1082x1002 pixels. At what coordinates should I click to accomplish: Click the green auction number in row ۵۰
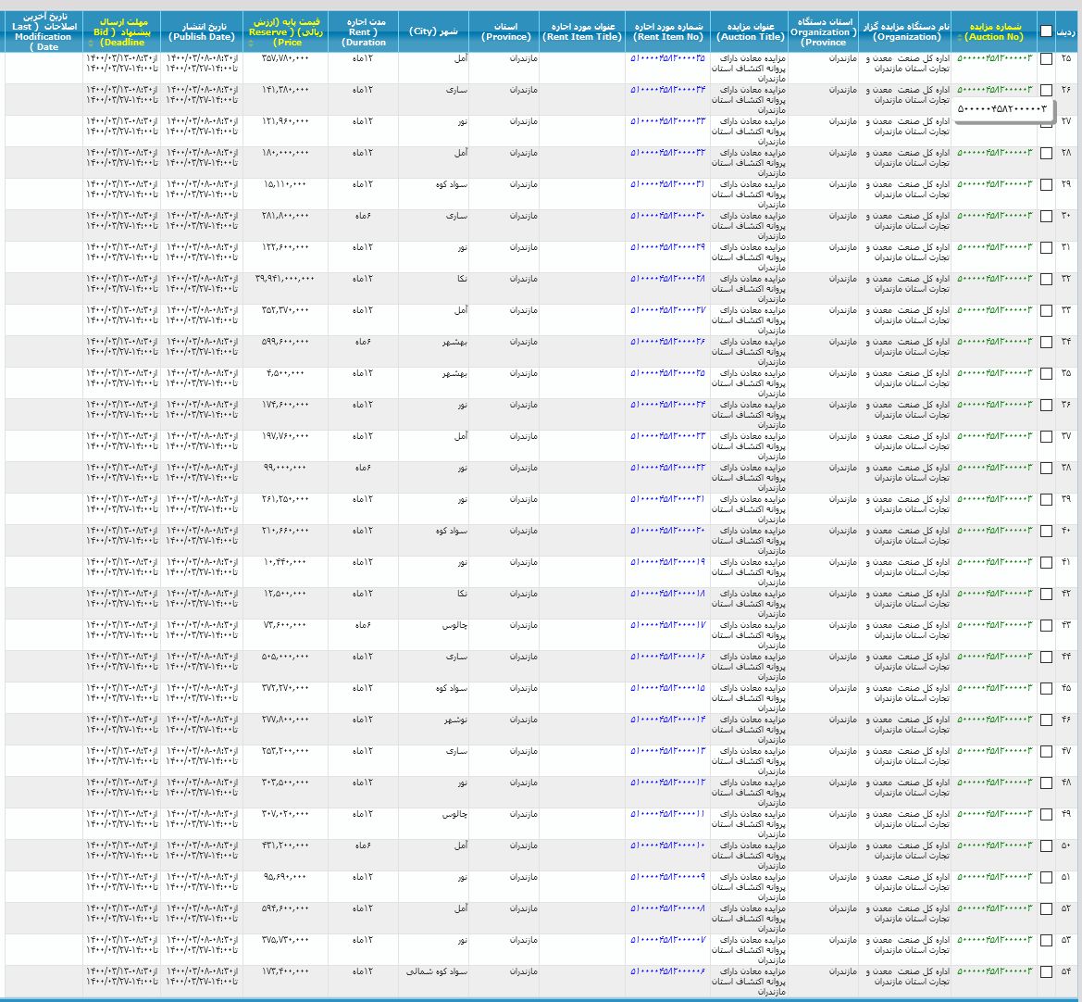[x=994, y=845]
